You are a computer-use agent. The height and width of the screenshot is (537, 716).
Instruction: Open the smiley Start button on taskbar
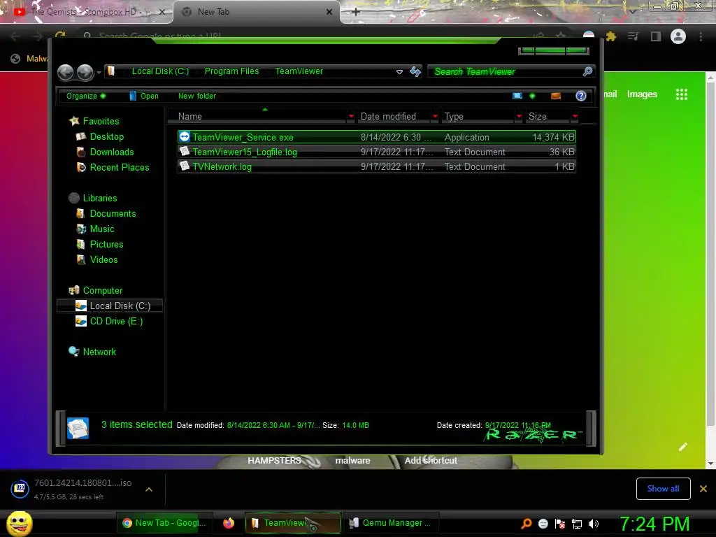pyautogui.click(x=19, y=523)
